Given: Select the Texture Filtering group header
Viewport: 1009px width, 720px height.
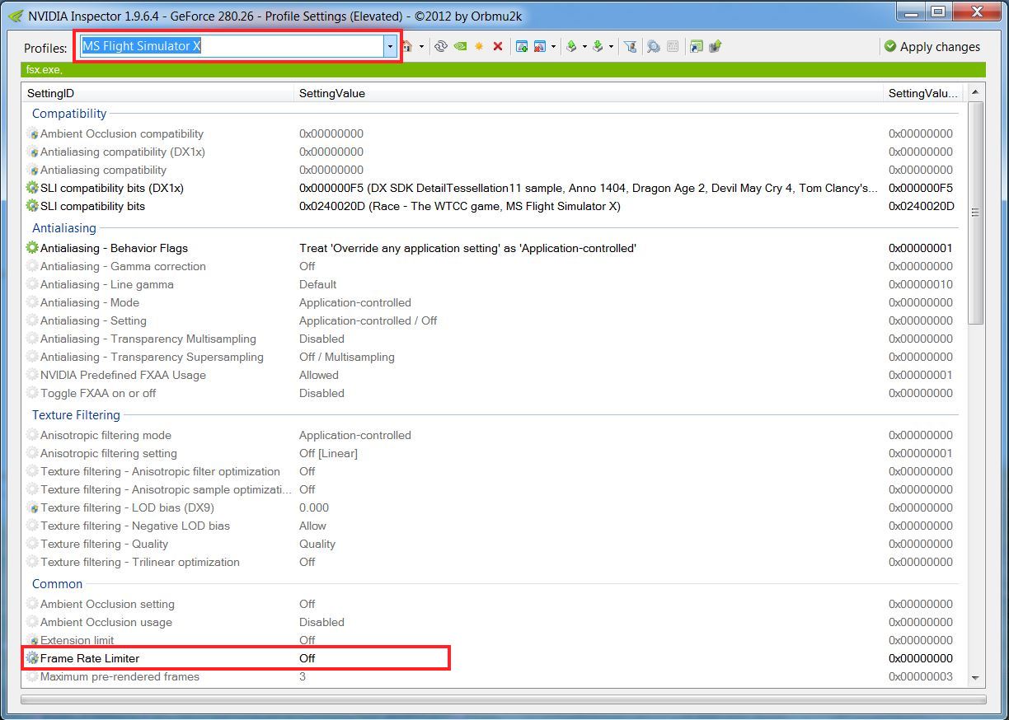Looking at the screenshot, I should point(76,415).
